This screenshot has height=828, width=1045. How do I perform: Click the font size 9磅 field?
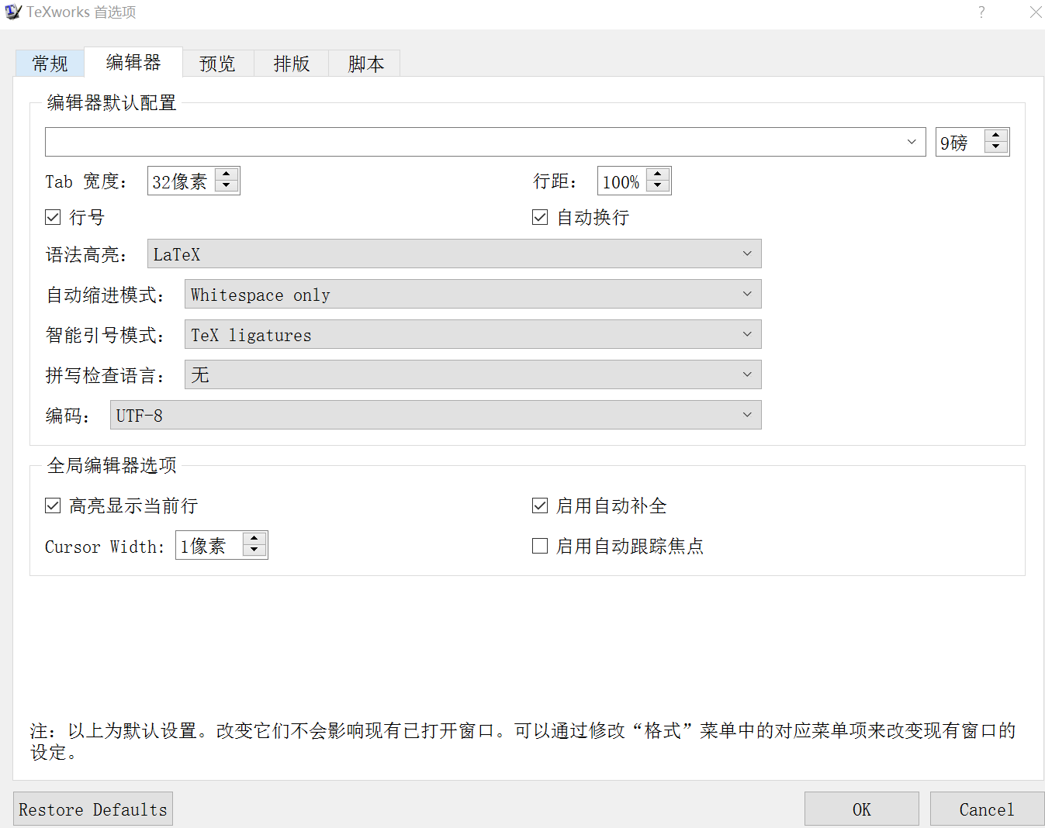[x=960, y=142]
